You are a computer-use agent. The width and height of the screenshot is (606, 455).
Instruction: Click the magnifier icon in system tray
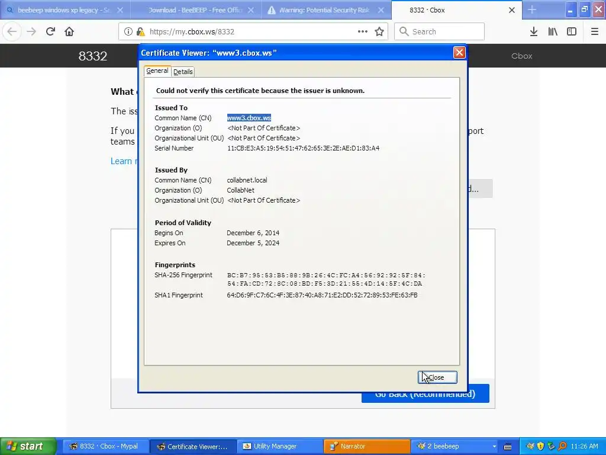coord(562,447)
